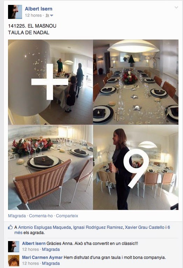This screenshot has height=268, width=183.
Task: Open Mari Carmen Aymar's avatar
Action: pyautogui.click(x=14, y=261)
